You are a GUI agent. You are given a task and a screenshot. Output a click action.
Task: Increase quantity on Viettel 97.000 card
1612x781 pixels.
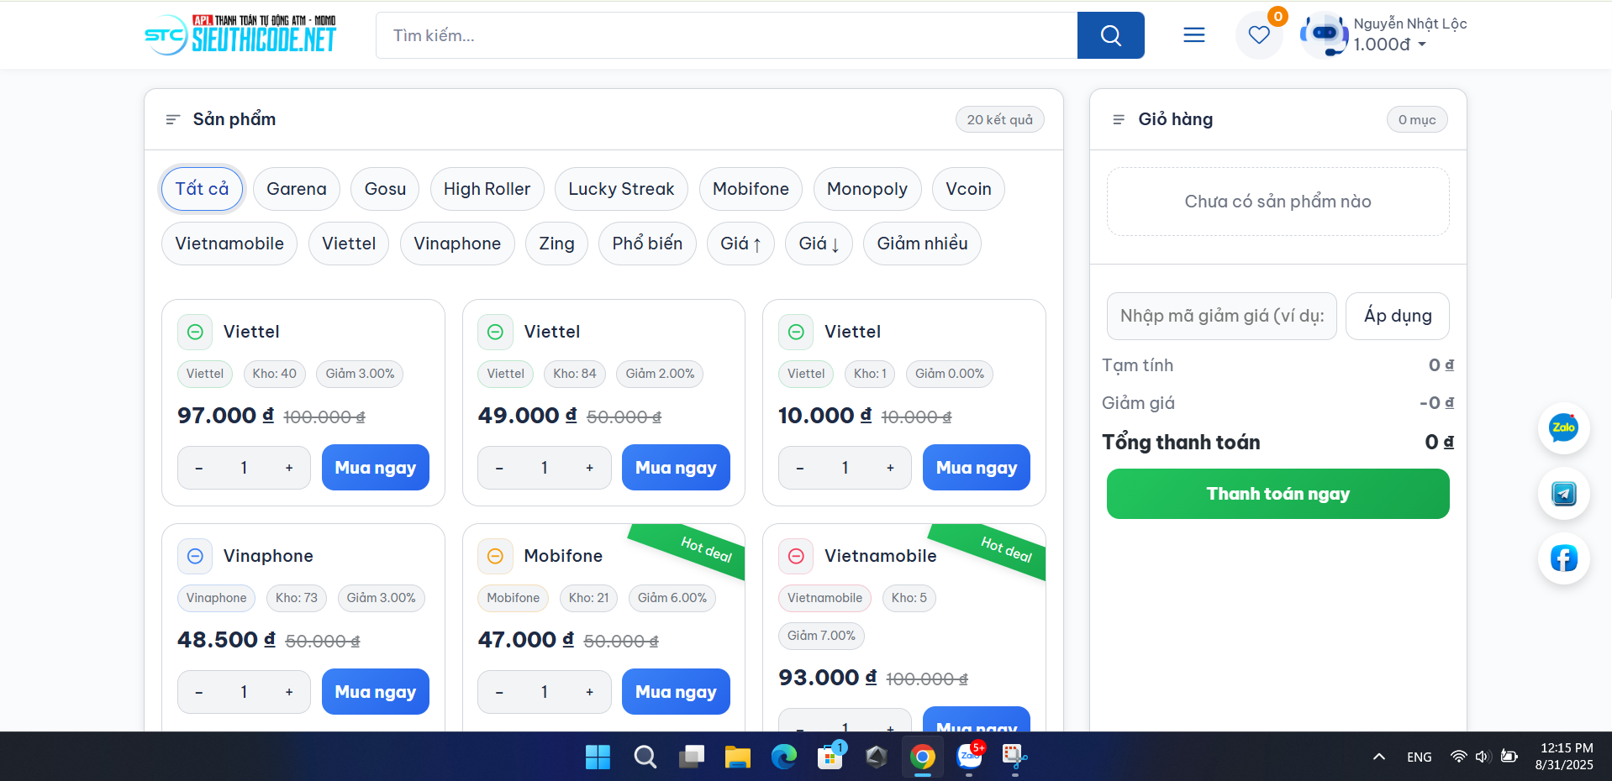(x=289, y=468)
